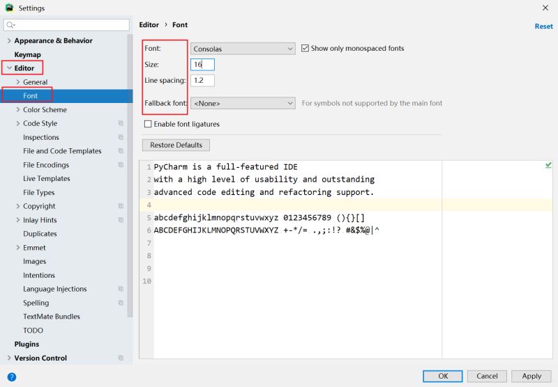
Task: Select Live Templates in settings tree
Action: (46, 179)
